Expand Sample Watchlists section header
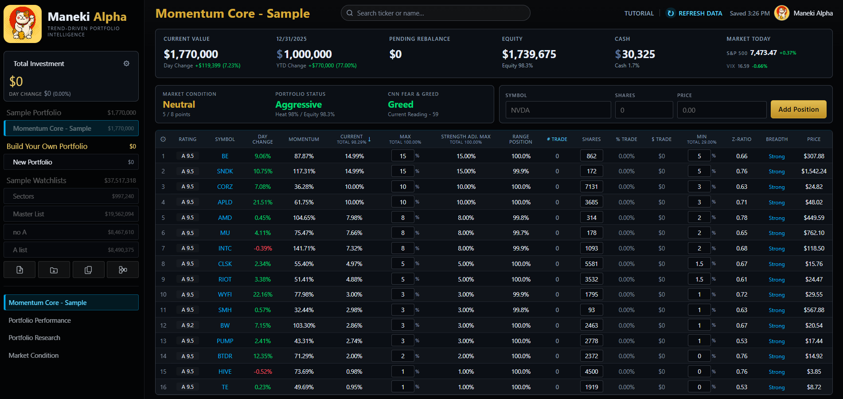Screen dimensions: 843x399 pos(71,180)
